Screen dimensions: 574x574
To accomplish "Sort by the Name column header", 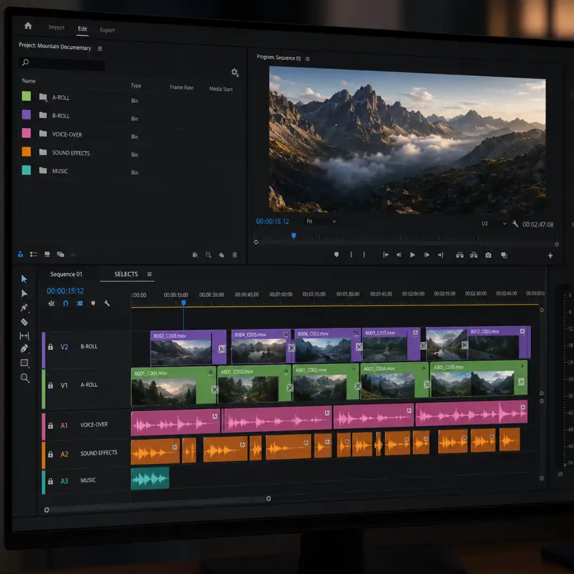I will 29,81.
